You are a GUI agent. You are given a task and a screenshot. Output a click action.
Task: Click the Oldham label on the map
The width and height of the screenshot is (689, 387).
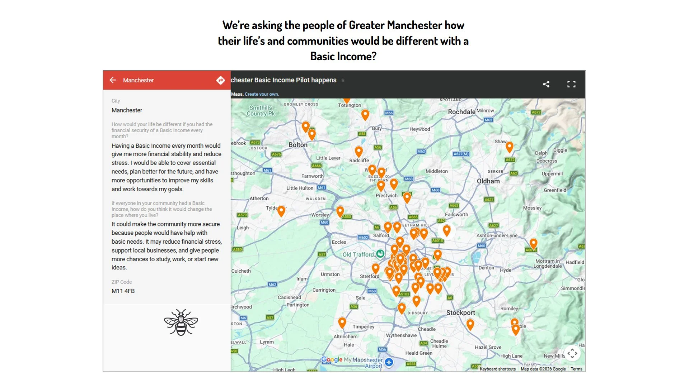tap(488, 181)
